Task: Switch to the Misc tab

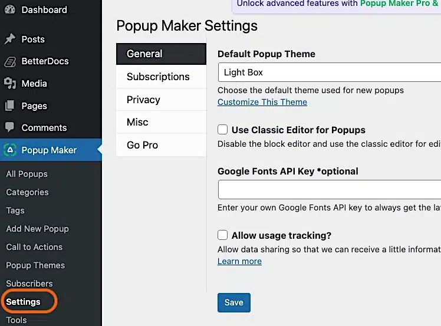Action: click(161, 122)
